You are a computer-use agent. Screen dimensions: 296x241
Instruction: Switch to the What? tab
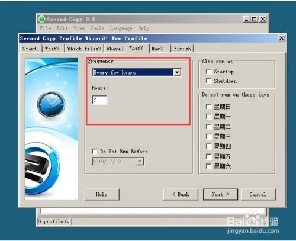click(x=52, y=49)
